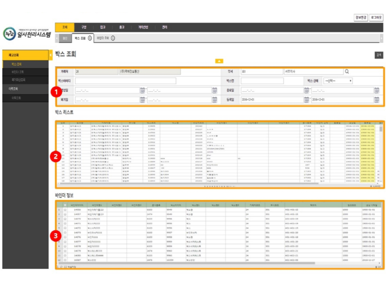Open calendar for 종료일 start date
The image size is (389, 294).
[306, 91]
